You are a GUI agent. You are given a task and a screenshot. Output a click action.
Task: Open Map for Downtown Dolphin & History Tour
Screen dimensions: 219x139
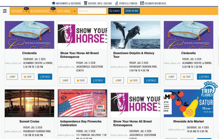(x=118, y=80)
